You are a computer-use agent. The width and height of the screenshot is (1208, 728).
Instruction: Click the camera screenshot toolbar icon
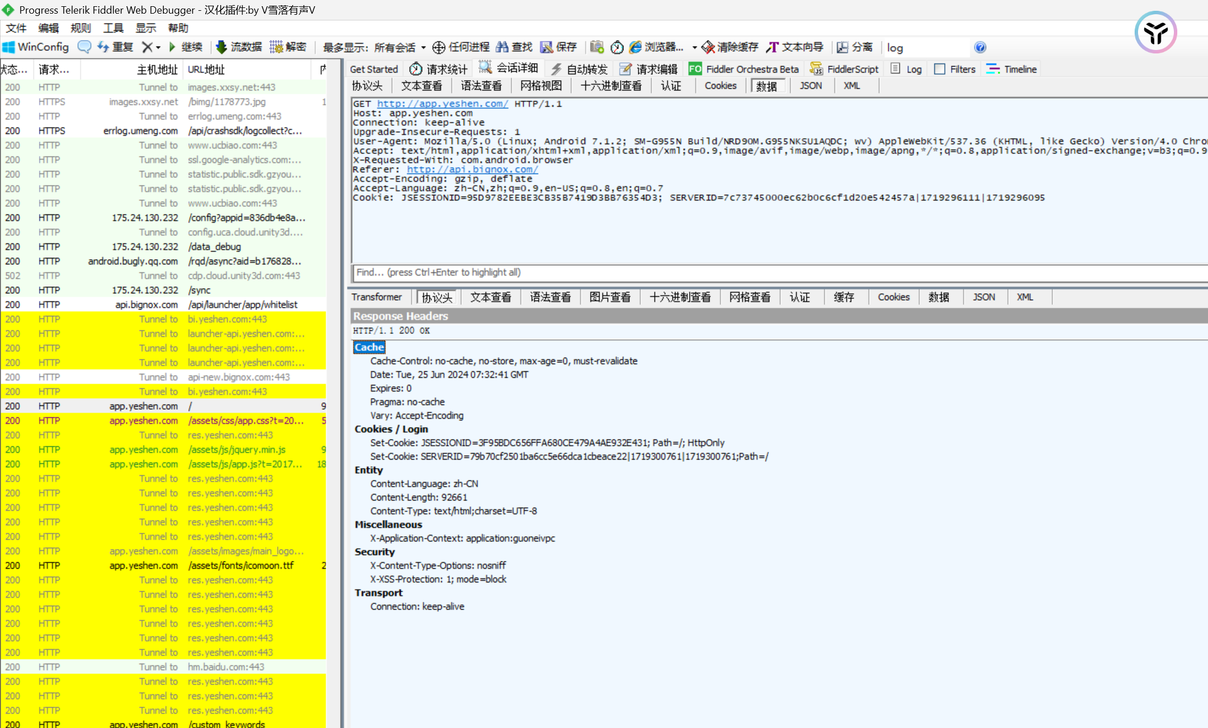pyautogui.click(x=597, y=47)
